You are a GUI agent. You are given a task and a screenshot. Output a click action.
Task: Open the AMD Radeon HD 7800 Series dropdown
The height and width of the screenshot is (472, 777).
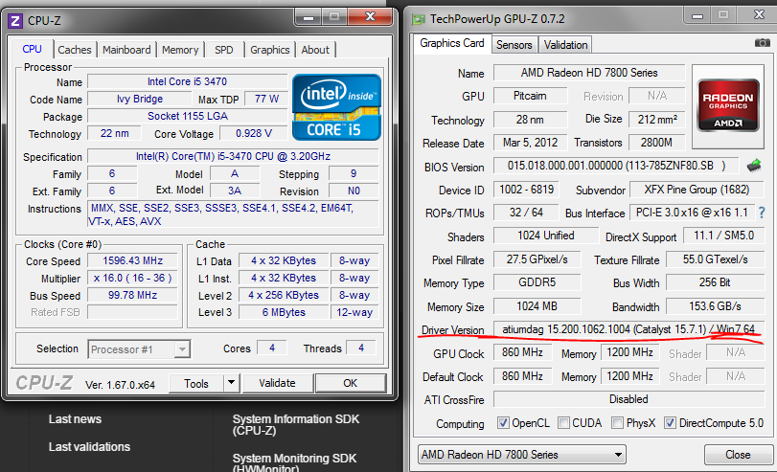click(522, 454)
